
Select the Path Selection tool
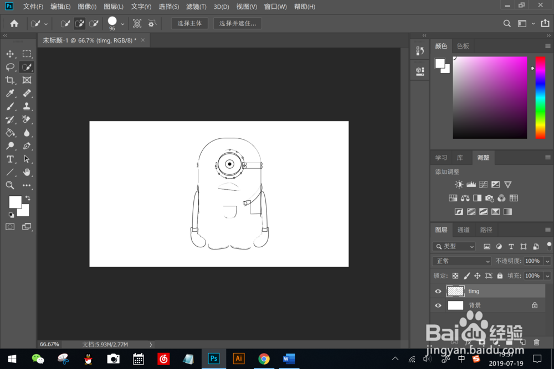(27, 159)
